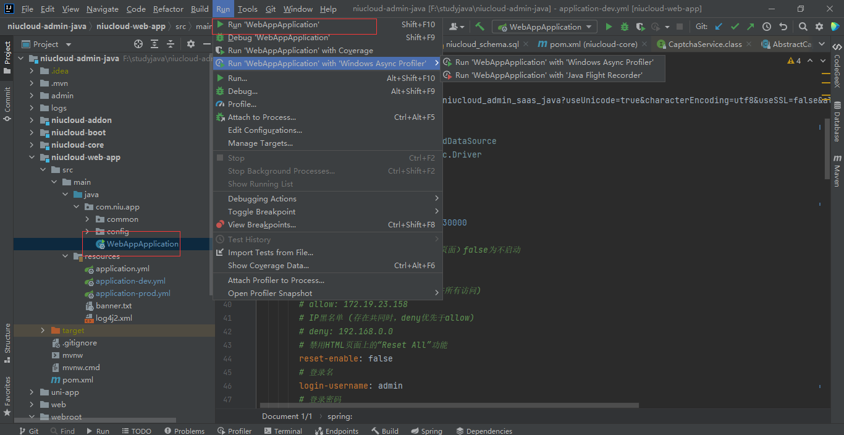Open Git history clock icon
This screenshot has width=844, height=435.
pos(767,27)
